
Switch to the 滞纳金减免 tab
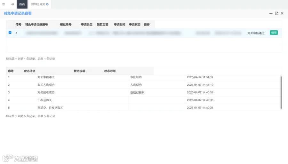pyautogui.click(x=38, y=4)
